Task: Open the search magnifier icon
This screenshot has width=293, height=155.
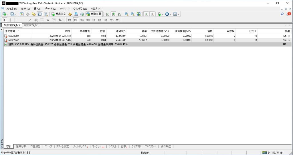Action: pyautogui.click(x=282, y=14)
